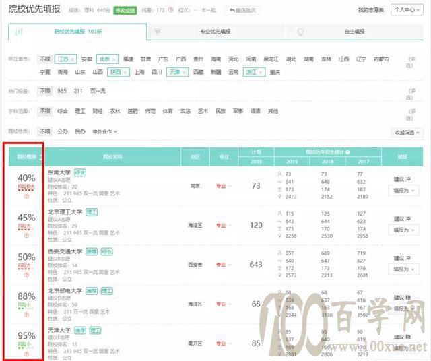Collapse filters with 收起筛选
This screenshot has height=361, width=431.
tap(407, 133)
